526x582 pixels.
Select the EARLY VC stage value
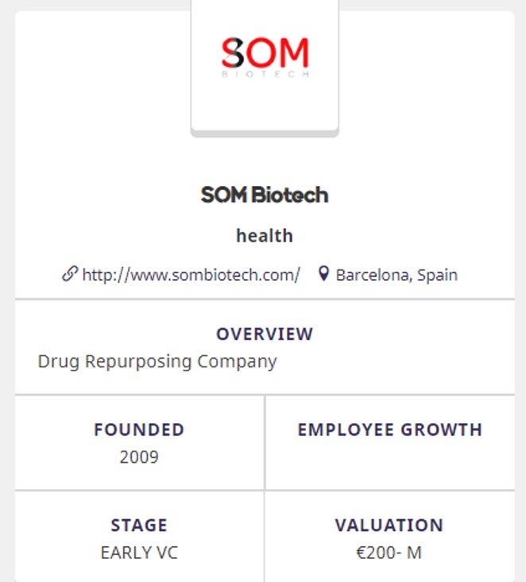coord(139,553)
